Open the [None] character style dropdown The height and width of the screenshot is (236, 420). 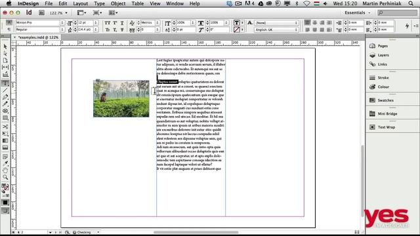click(x=276, y=23)
